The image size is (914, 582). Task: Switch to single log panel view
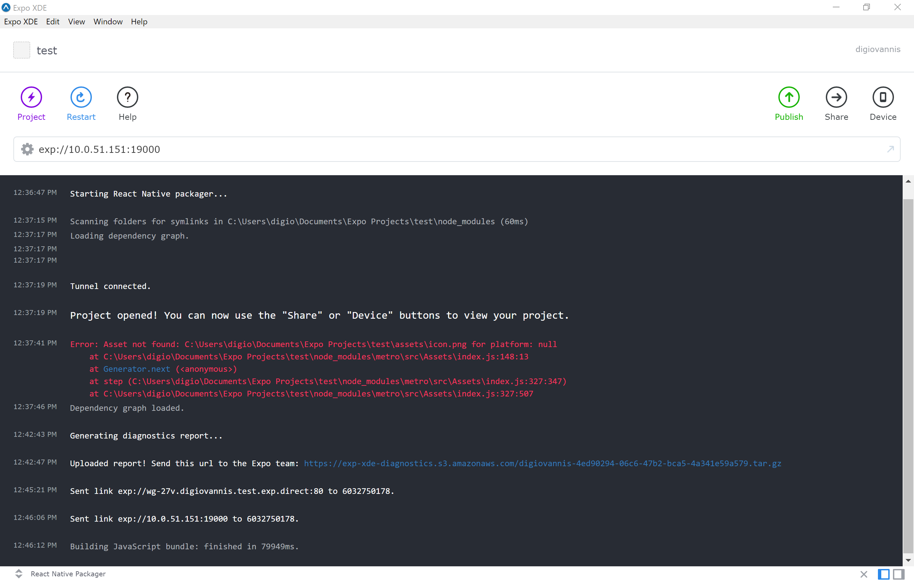884,574
